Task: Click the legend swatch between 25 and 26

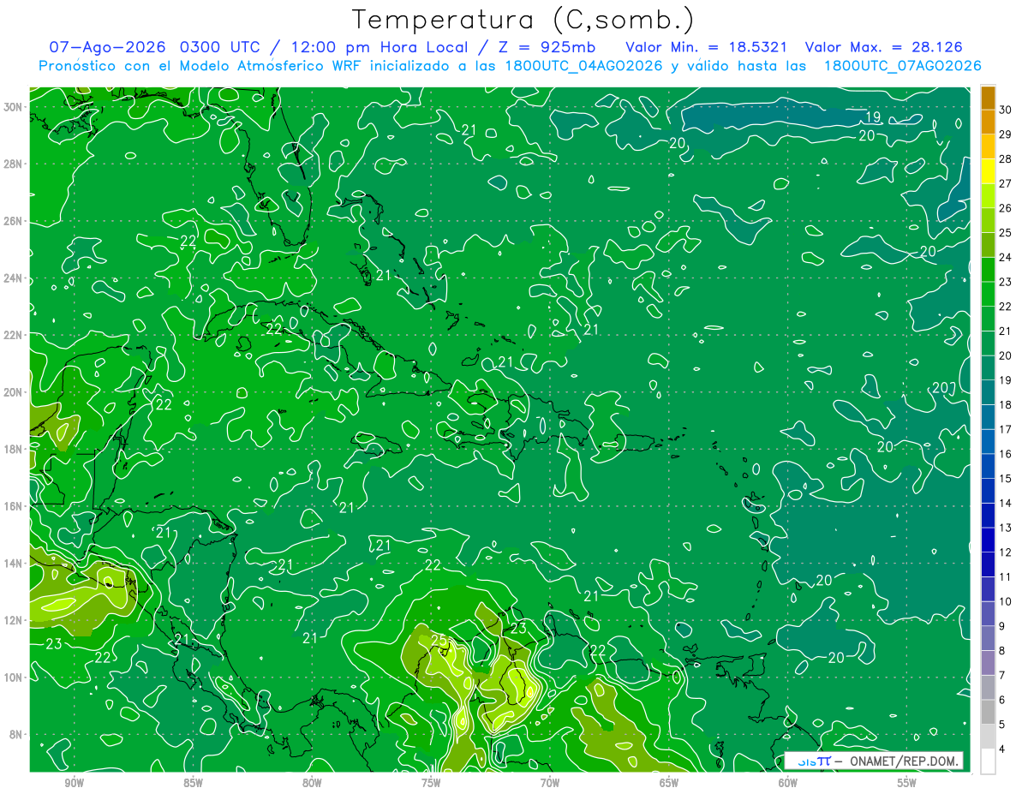Action: 988,220
